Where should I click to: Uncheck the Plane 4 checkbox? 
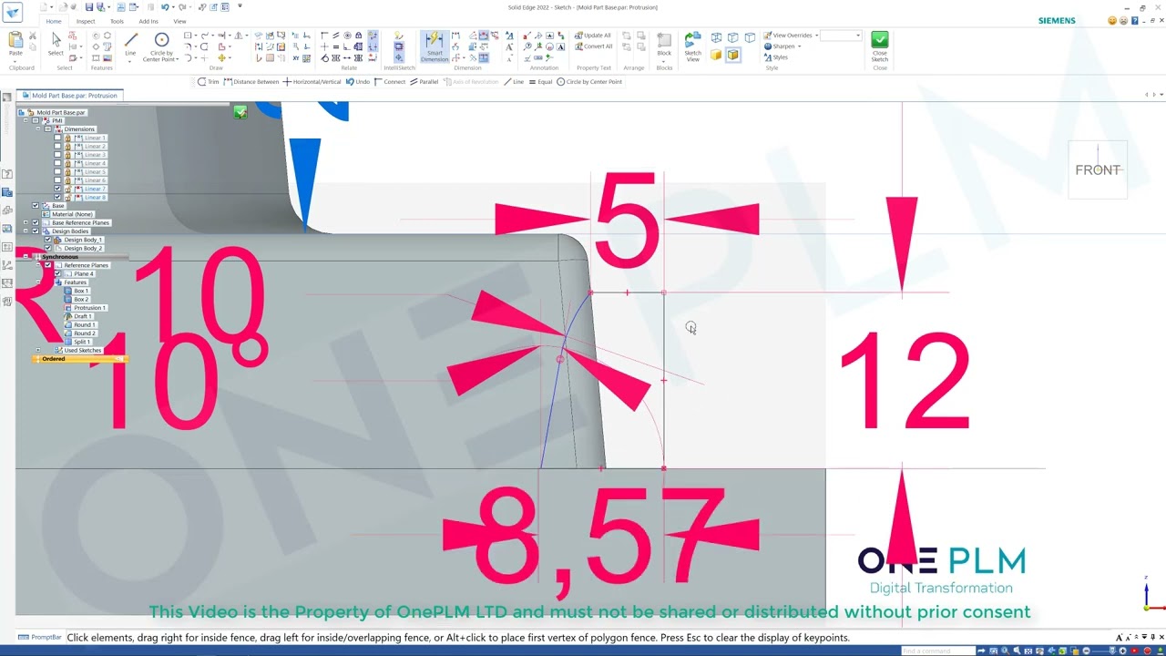pyautogui.click(x=57, y=273)
